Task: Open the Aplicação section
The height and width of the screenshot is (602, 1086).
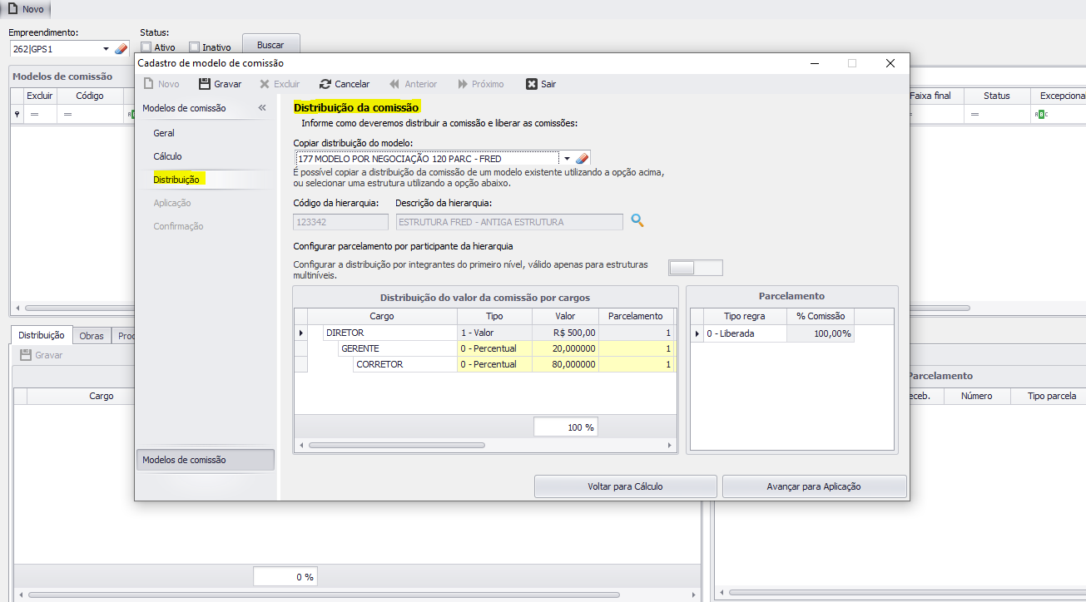Action: coord(172,203)
